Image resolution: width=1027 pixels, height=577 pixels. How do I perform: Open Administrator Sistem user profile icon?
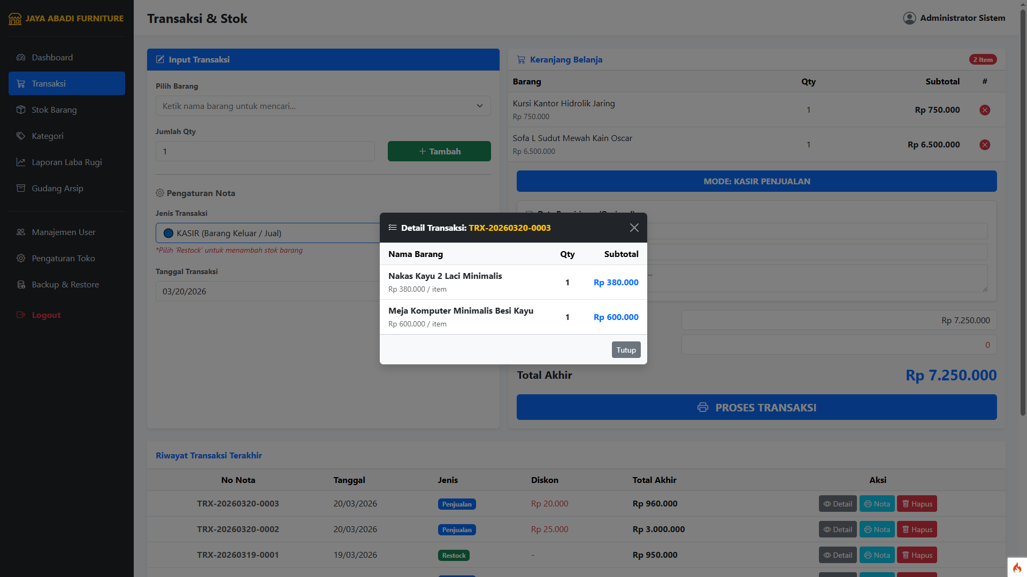tap(909, 18)
